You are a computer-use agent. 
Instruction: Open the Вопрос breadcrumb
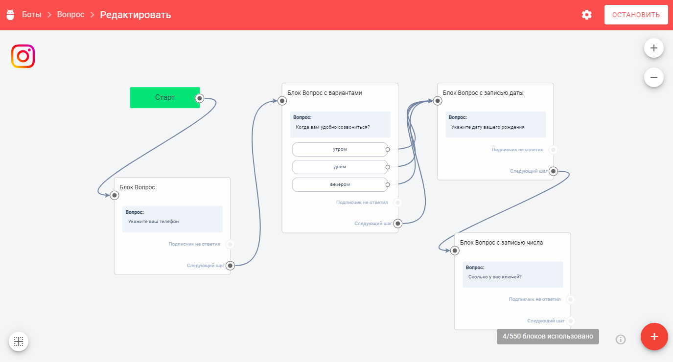click(x=70, y=15)
